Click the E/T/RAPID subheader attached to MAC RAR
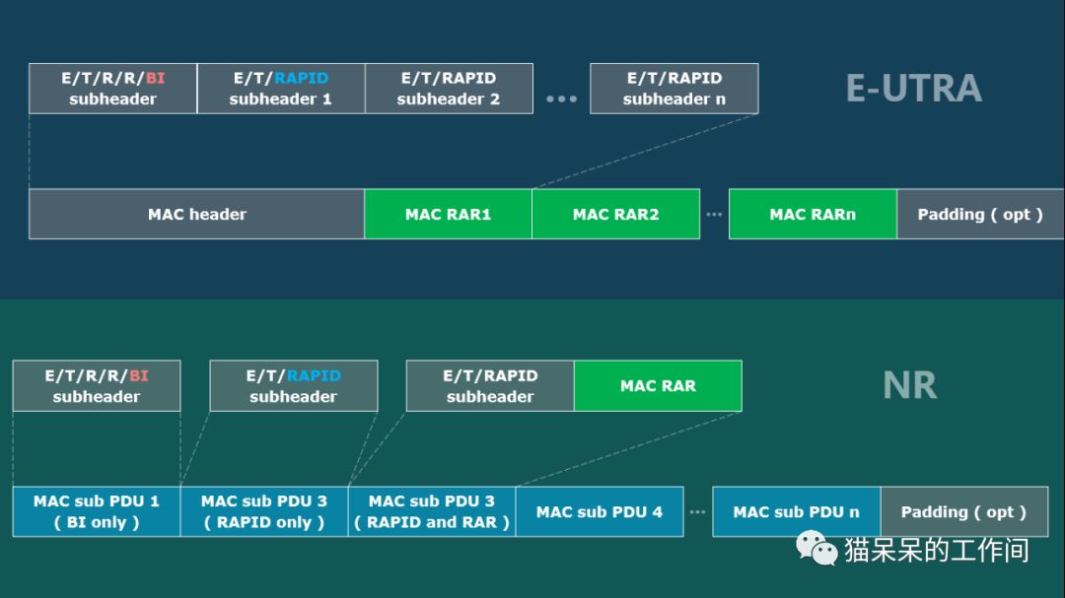The image size is (1065, 598). [490, 385]
